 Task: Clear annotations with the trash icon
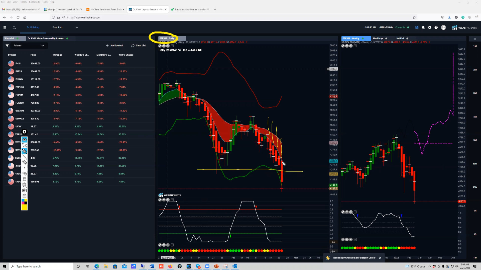(24, 179)
